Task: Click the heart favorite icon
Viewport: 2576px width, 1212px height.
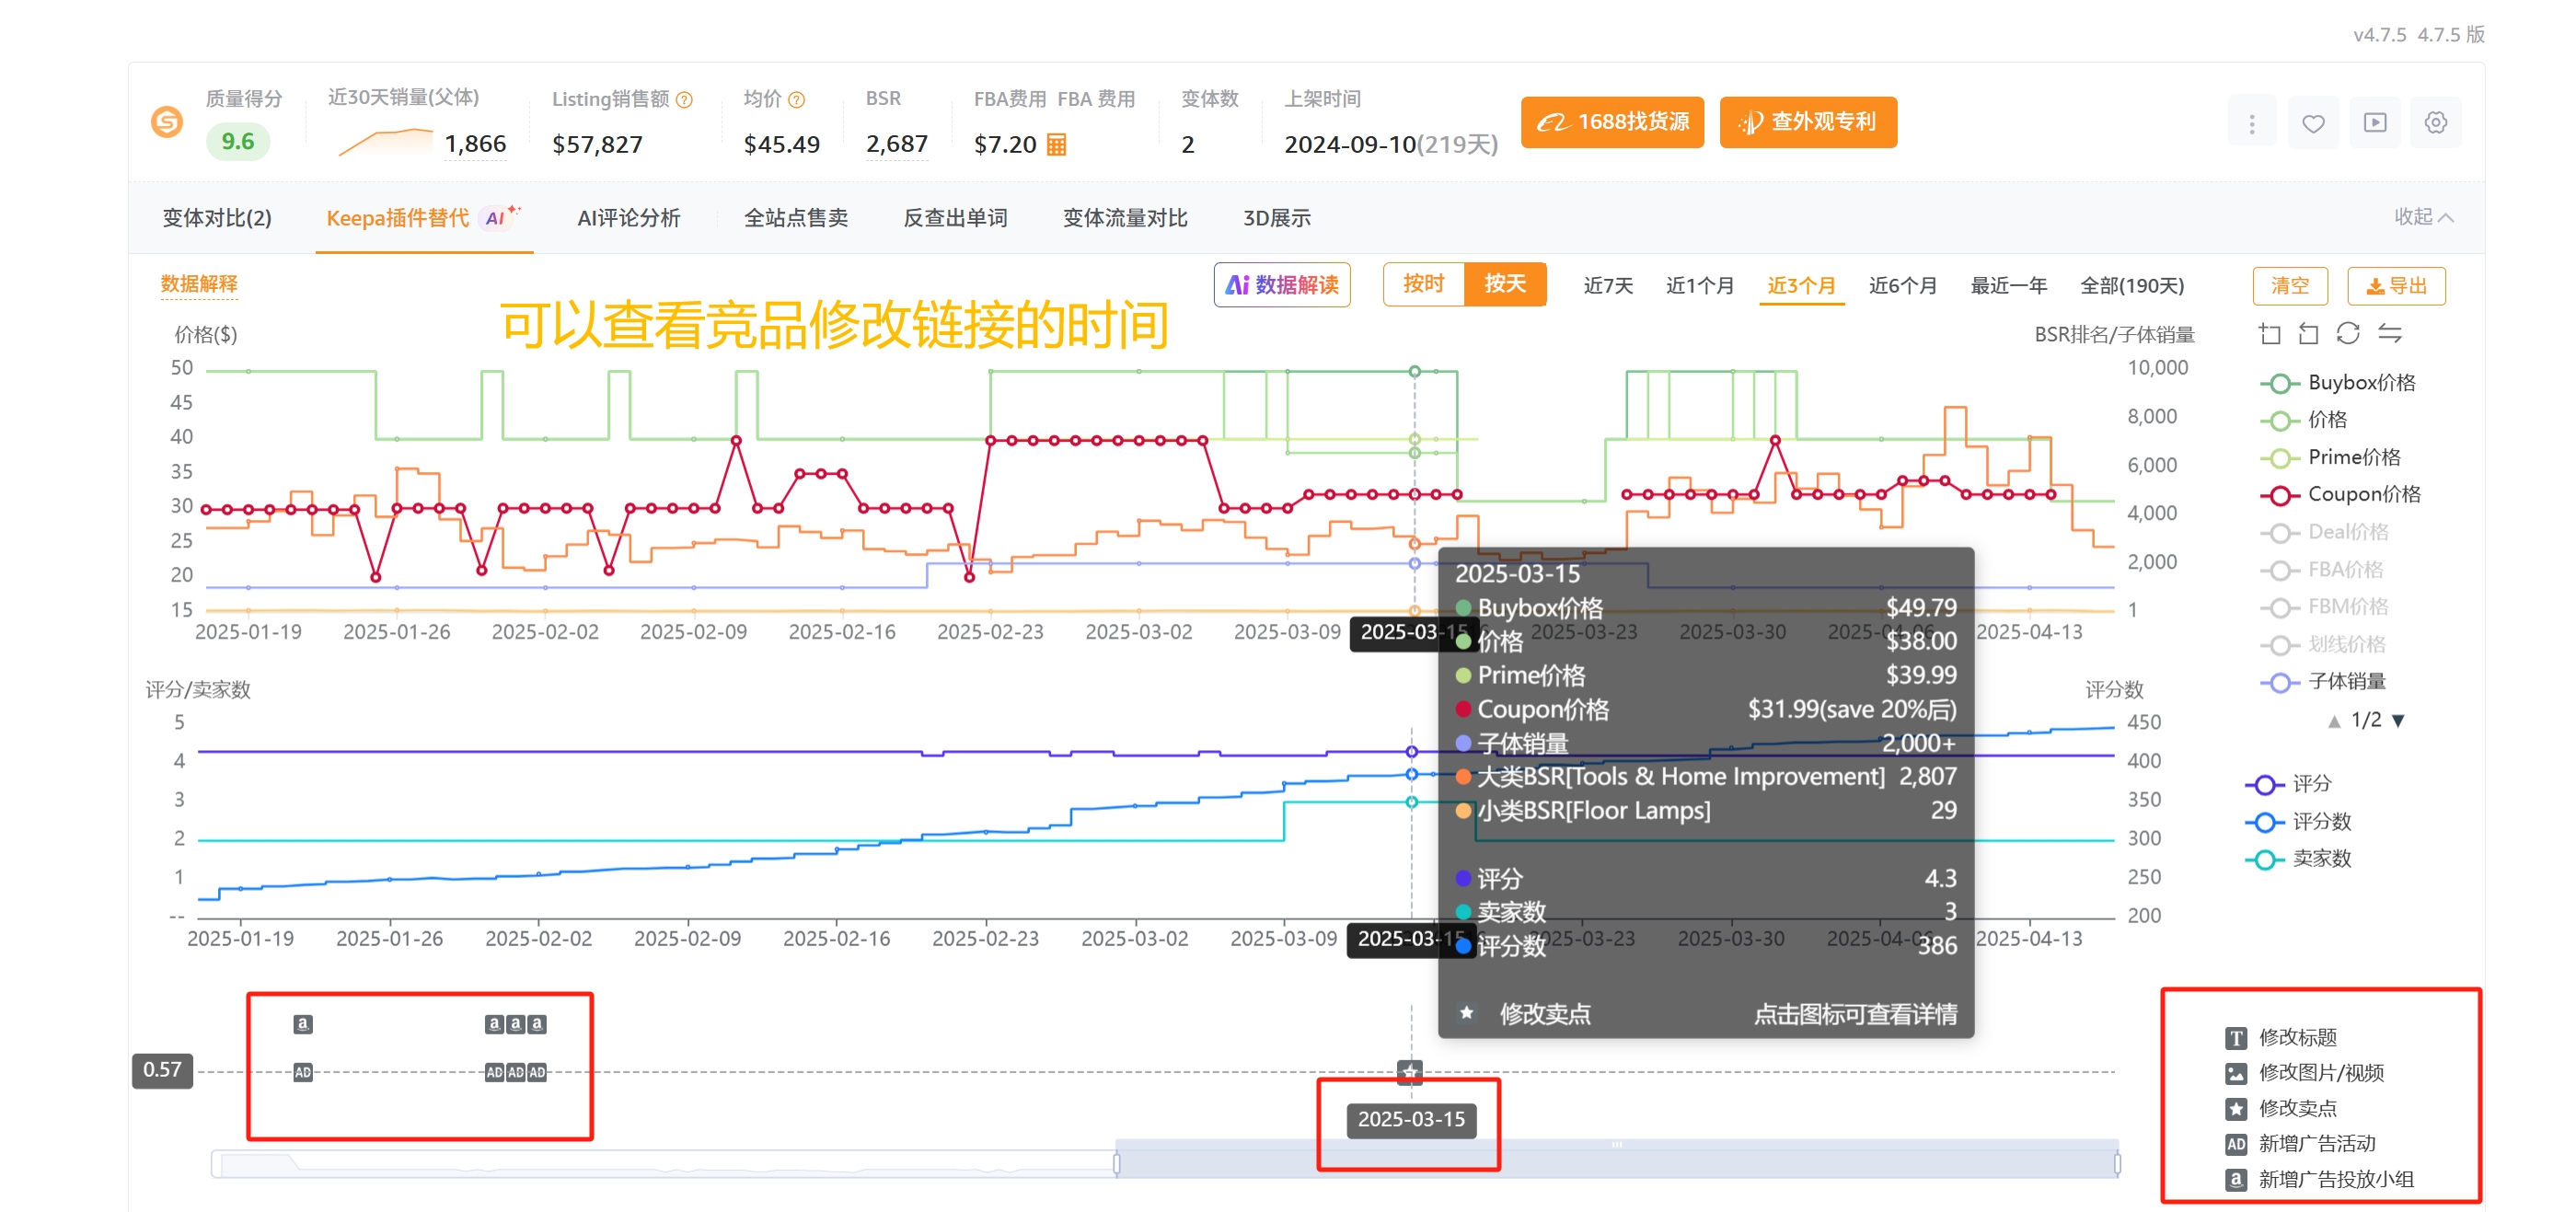Action: [2312, 123]
